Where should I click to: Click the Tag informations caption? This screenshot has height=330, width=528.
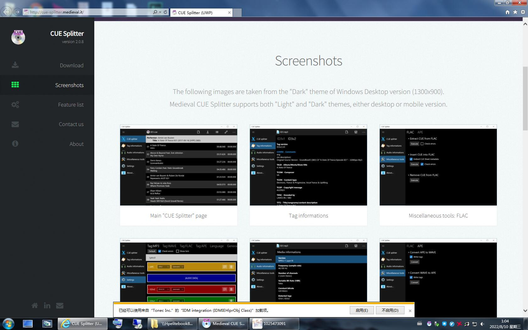point(308,216)
